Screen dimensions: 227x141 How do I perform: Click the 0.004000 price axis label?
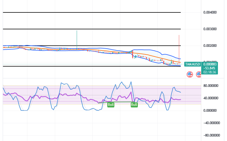(210, 12)
